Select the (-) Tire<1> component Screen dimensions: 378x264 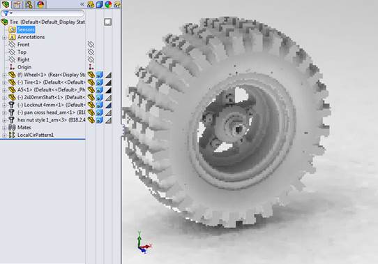click(51, 82)
